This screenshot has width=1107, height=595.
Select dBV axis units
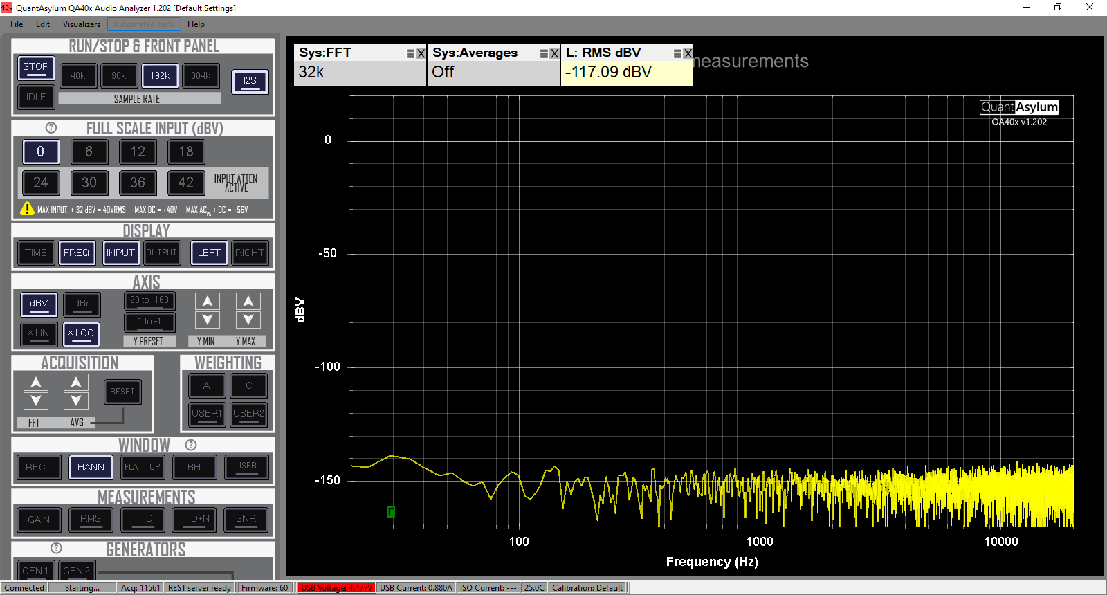click(x=39, y=304)
